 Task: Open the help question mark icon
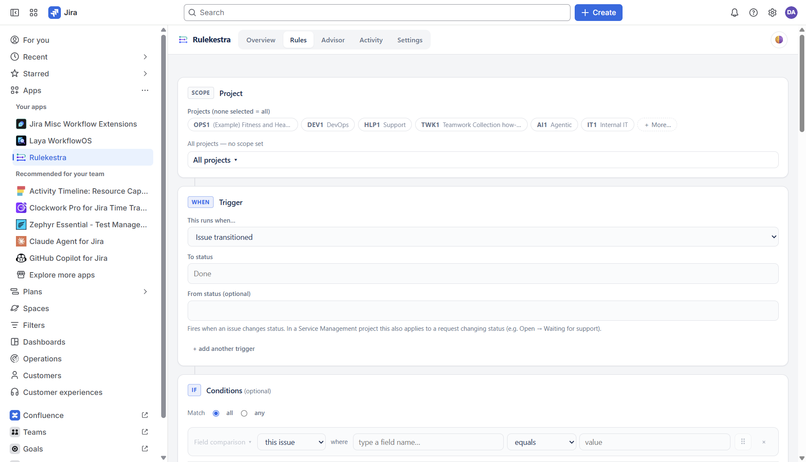click(754, 13)
